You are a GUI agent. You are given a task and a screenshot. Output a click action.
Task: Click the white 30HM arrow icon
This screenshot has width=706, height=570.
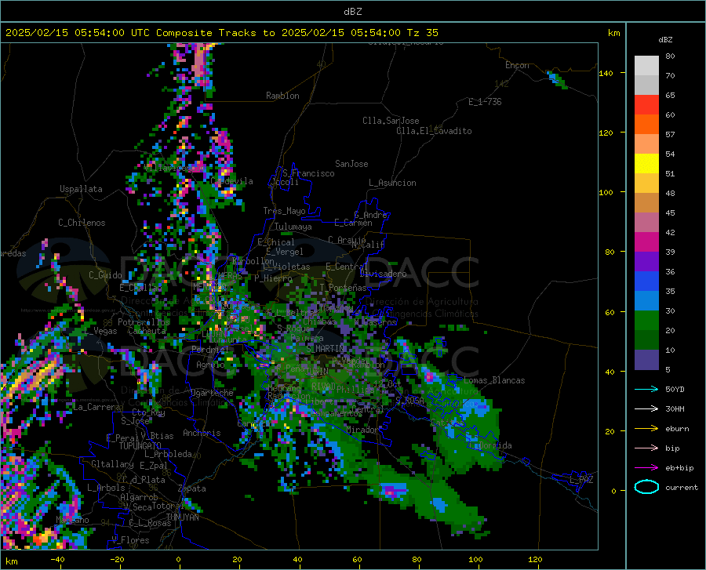[646, 409]
